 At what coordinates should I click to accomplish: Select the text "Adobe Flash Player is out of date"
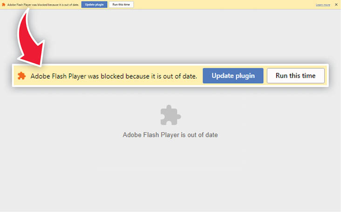click(x=170, y=135)
